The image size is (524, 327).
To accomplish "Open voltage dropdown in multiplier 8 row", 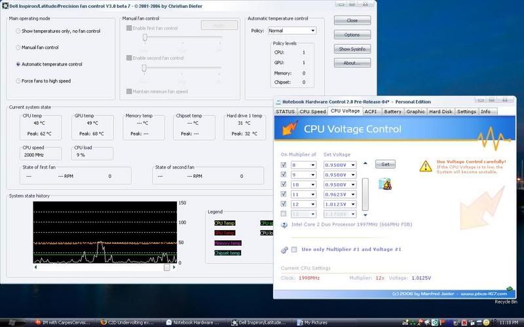I will [340, 165].
